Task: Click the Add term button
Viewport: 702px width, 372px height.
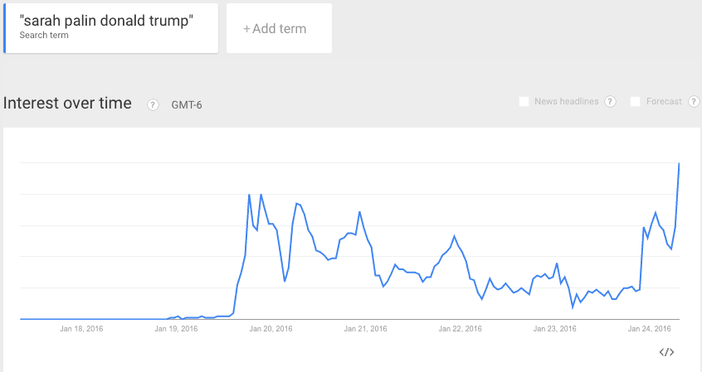Action: coord(279,28)
